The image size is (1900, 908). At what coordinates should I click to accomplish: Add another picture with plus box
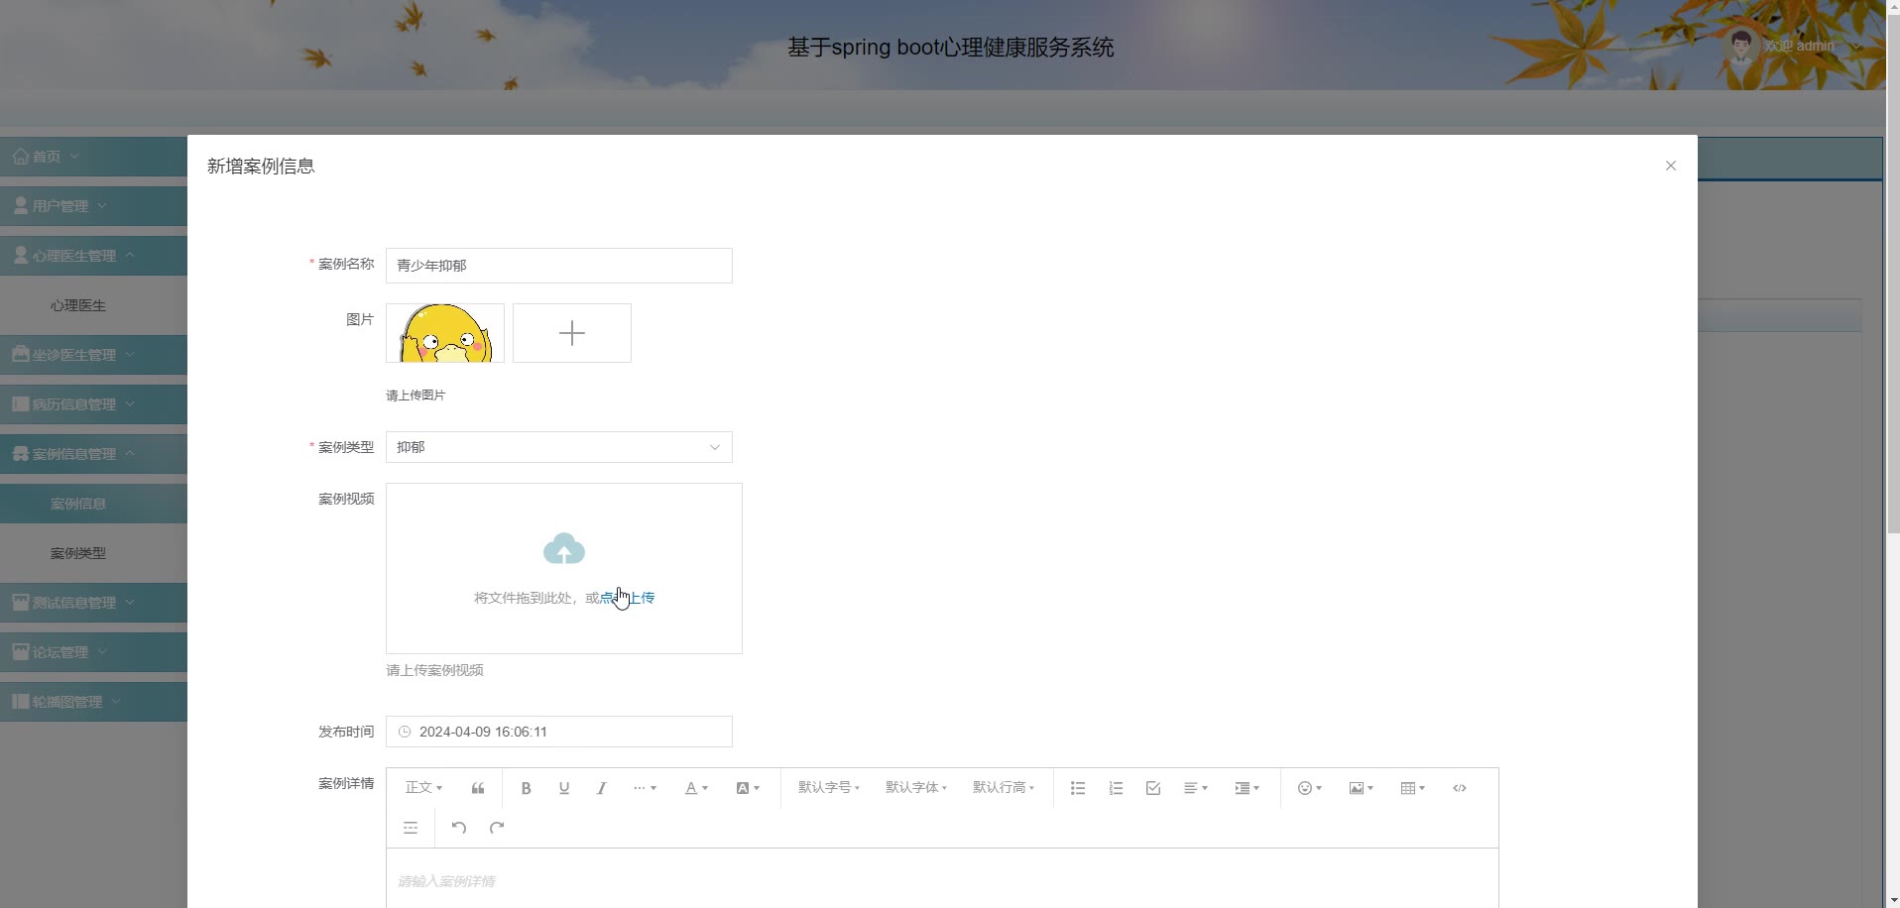coord(572,333)
